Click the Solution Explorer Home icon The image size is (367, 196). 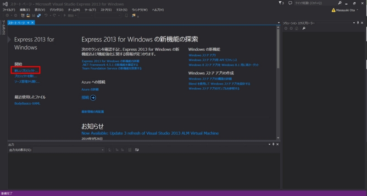pyautogui.click(x=296, y=28)
